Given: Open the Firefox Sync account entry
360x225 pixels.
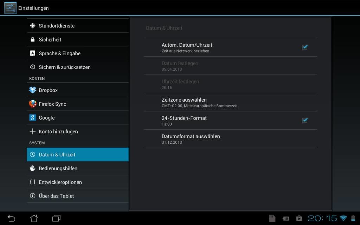Looking at the screenshot, I should [x=78, y=104].
